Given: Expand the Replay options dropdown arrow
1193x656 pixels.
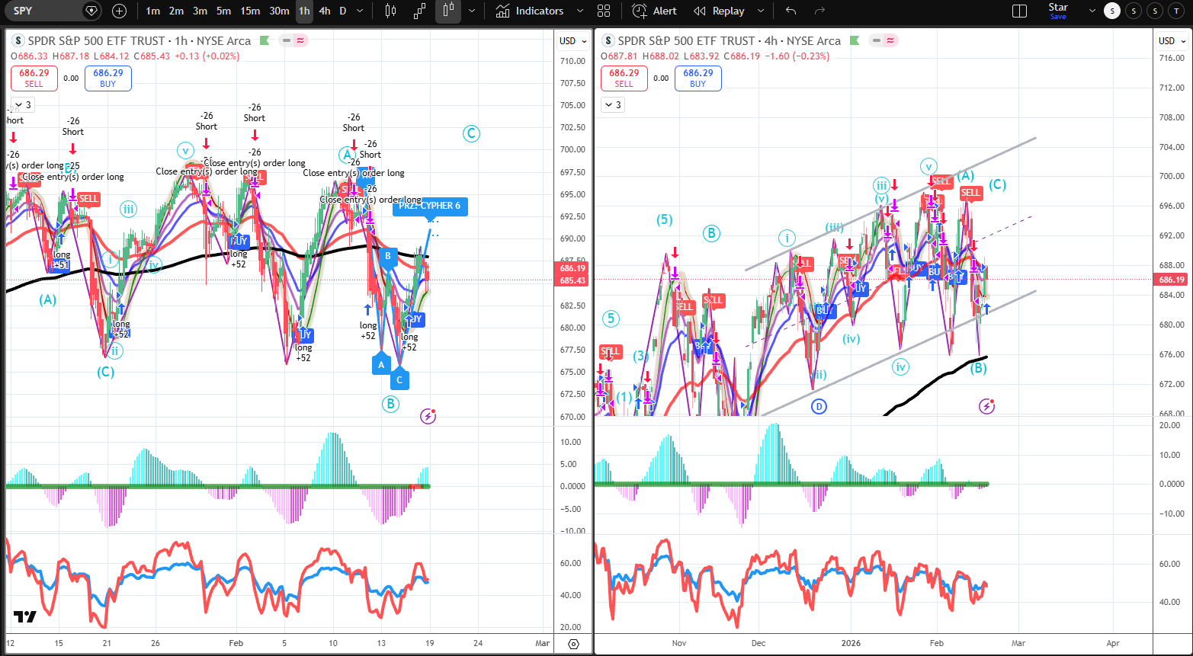Looking at the screenshot, I should pos(759,11).
